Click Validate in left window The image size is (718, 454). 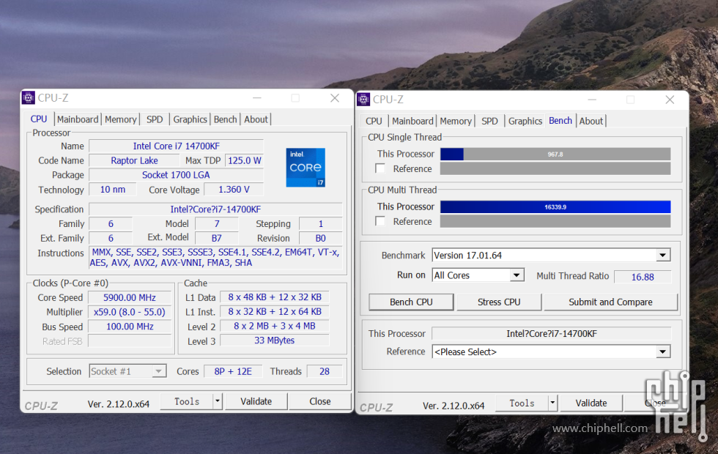[256, 401]
